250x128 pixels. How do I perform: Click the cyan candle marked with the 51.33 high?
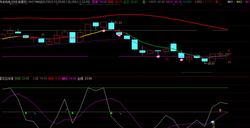[111, 26]
